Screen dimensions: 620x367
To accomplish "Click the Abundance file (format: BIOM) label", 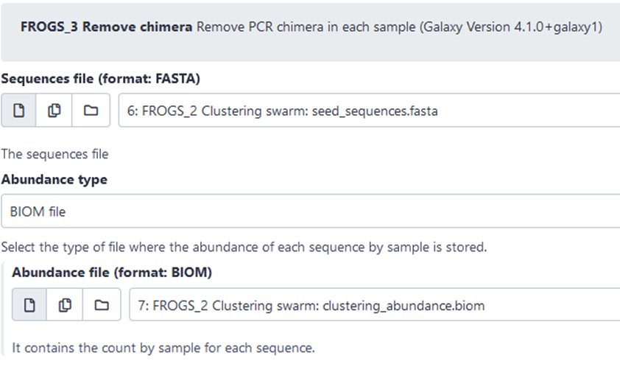I will point(112,273).
